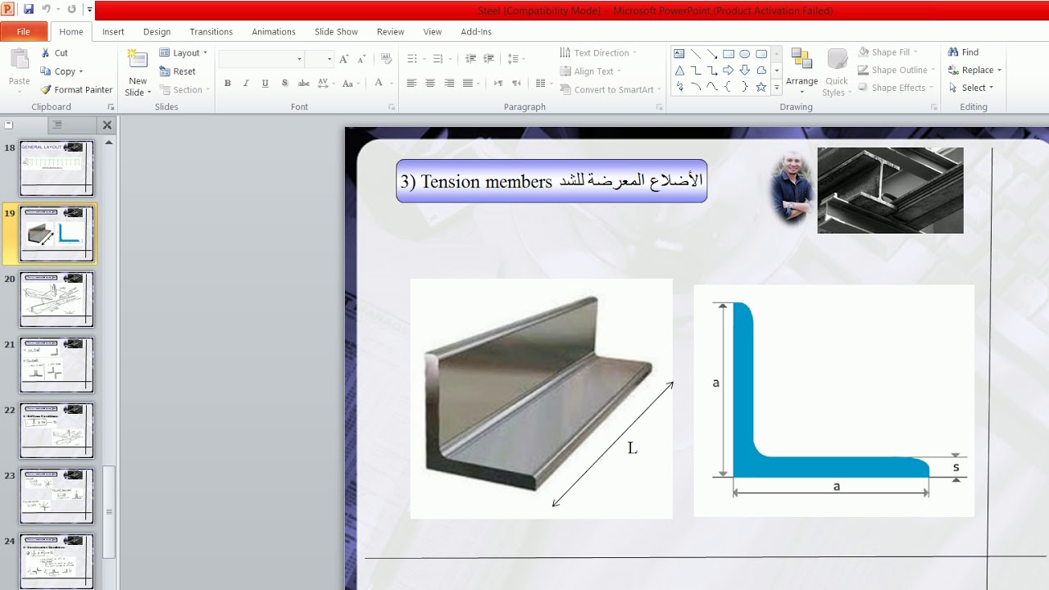
Task: Open slide 20 thumbnail
Action: [x=57, y=299]
